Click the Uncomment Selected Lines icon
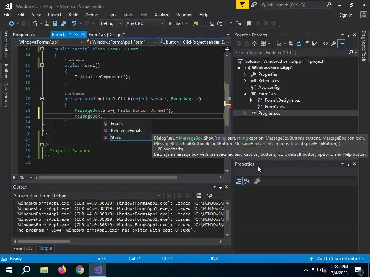This screenshot has width=370, height=277. [x=238, y=23]
